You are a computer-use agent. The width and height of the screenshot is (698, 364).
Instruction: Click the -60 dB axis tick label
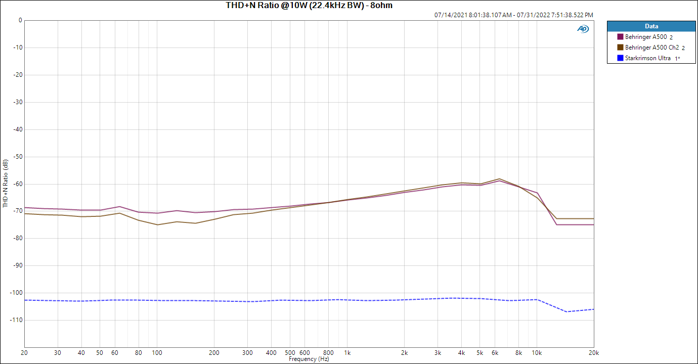click(17, 184)
